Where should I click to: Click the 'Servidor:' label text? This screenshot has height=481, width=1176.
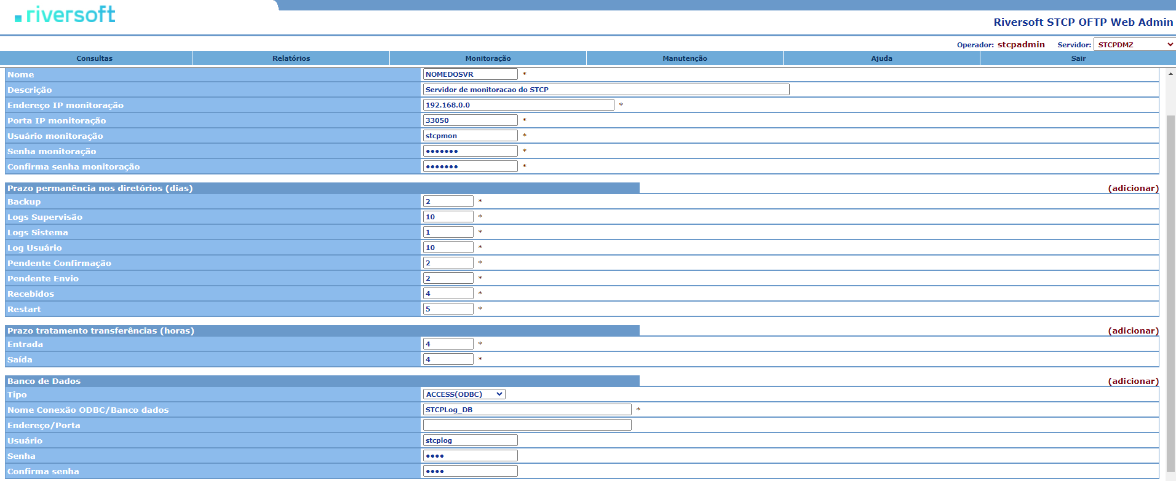click(x=1074, y=45)
